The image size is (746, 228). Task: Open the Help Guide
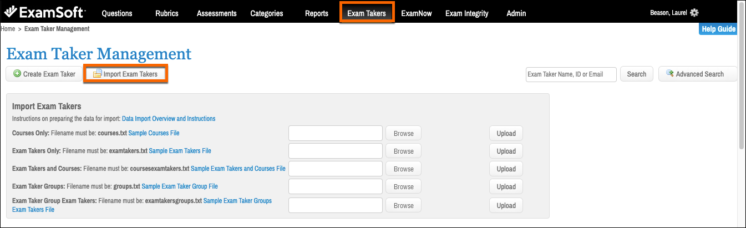pos(718,29)
